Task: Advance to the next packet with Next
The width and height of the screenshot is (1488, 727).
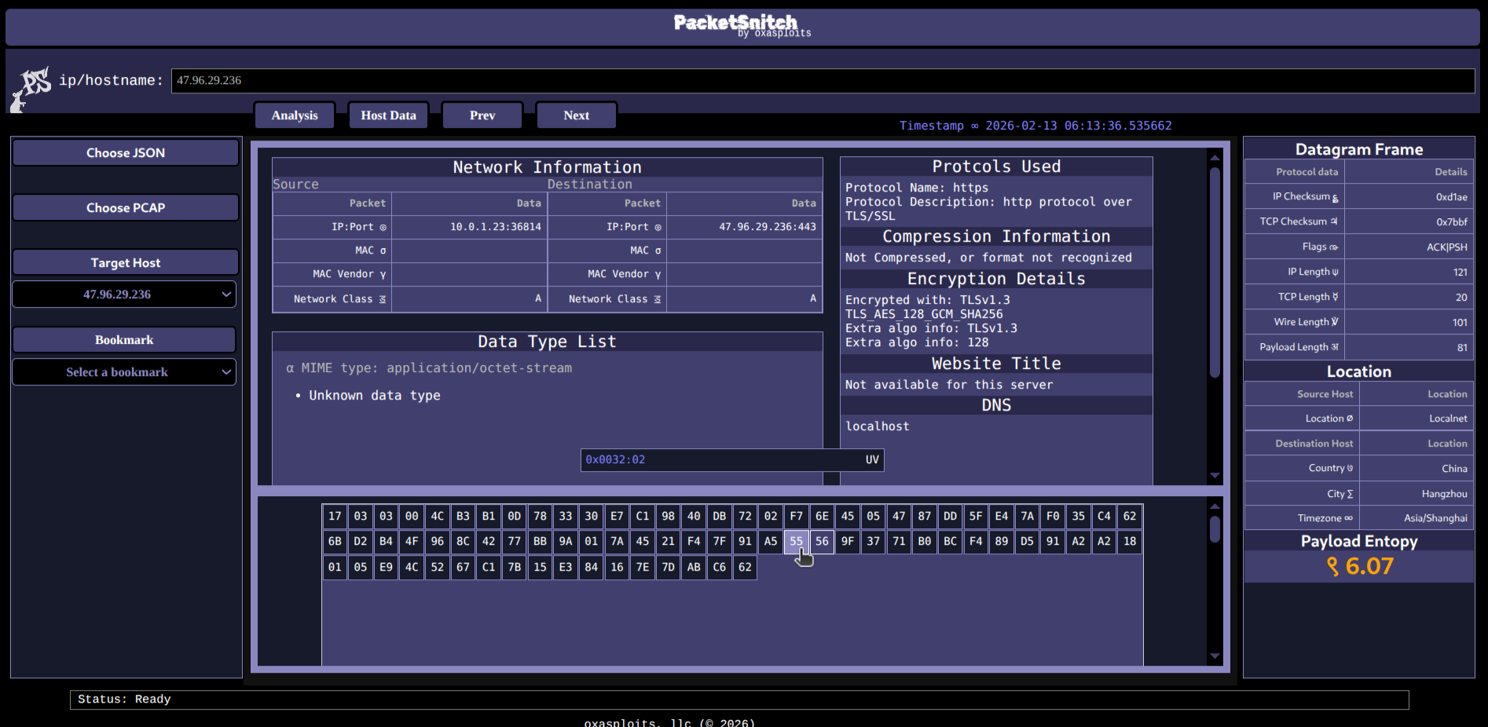Action: coord(576,115)
